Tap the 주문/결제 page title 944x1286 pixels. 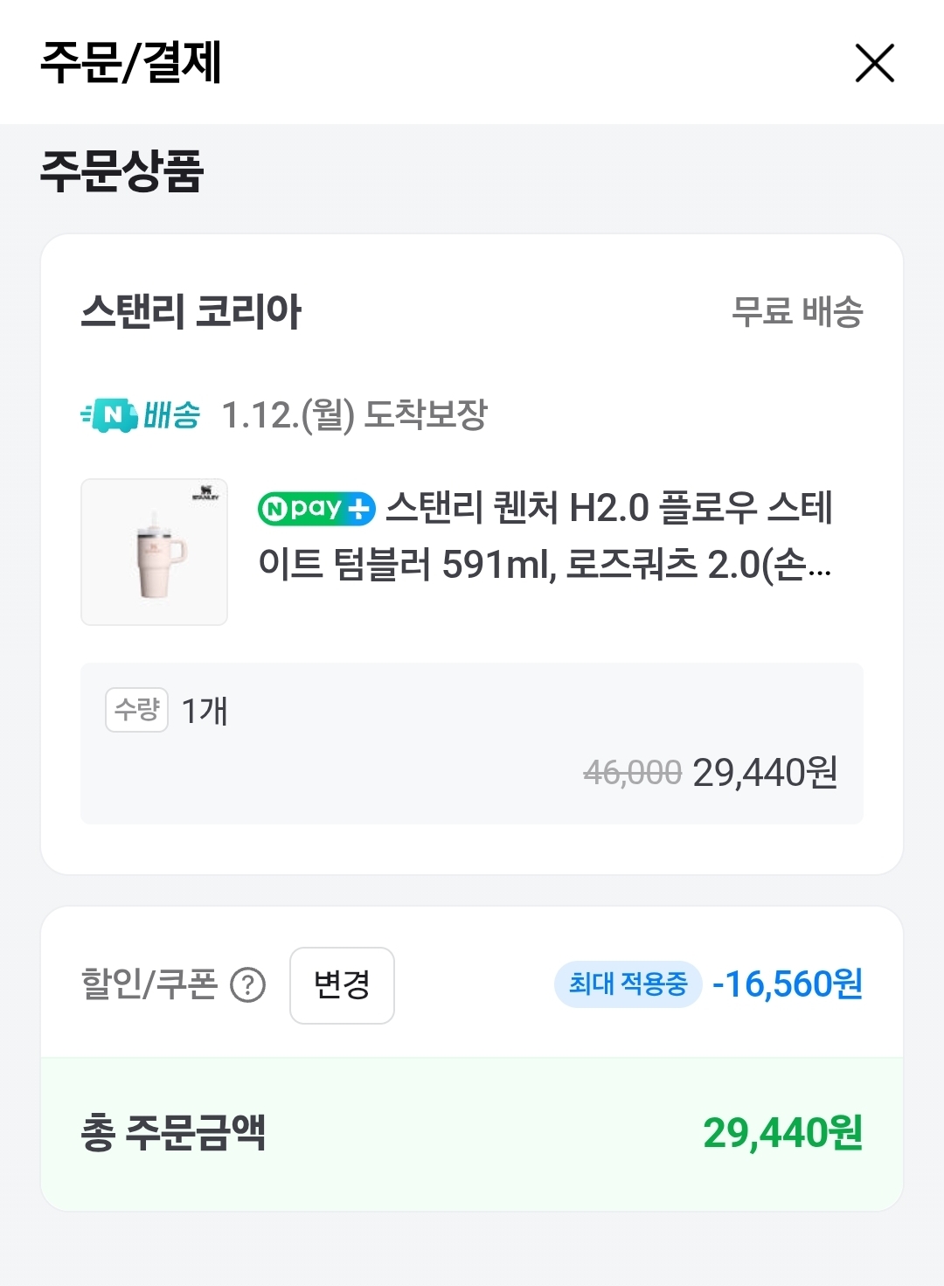[x=131, y=63]
